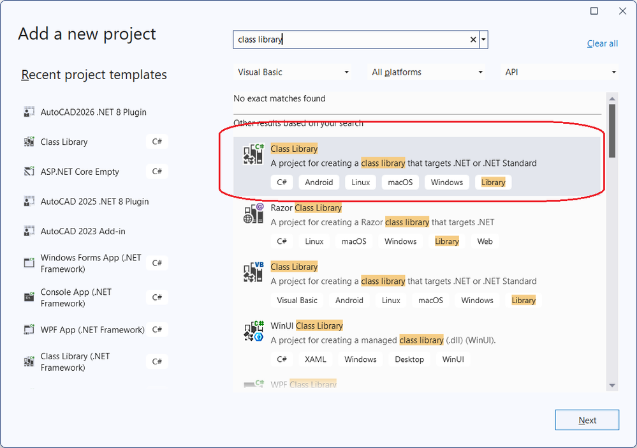Screen dimensions: 637x448
Task: Click the Clear all link
Action: (x=603, y=43)
